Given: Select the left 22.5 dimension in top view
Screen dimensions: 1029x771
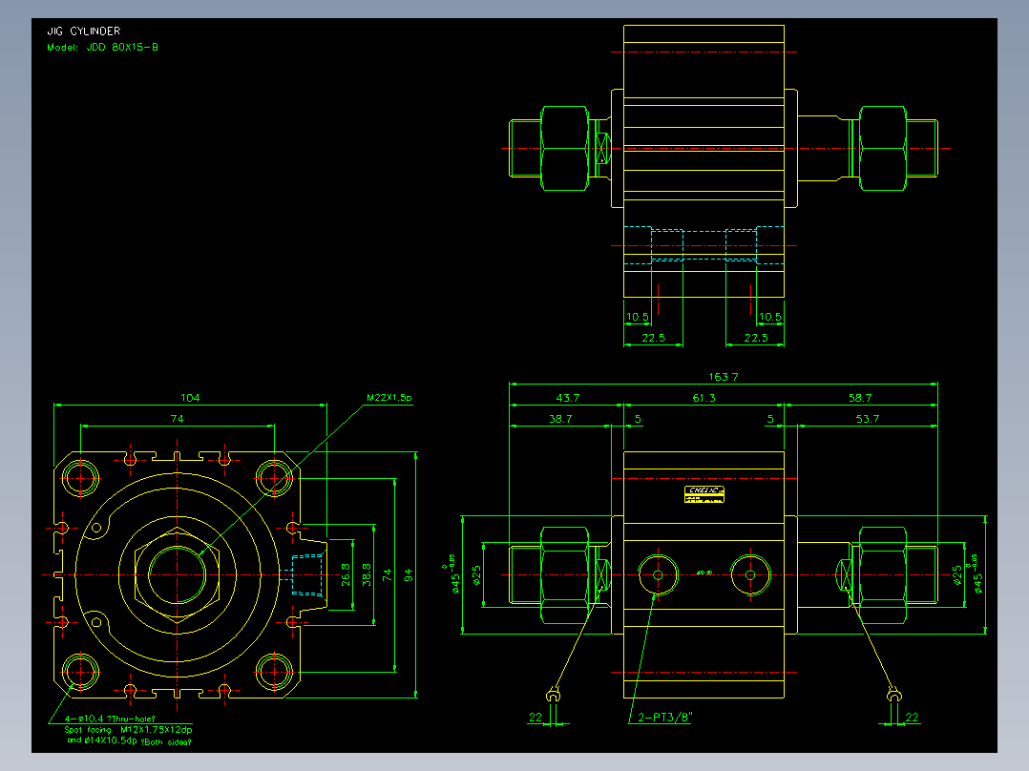Looking at the screenshot, I should pyautogui.click(x=653, y=337).
